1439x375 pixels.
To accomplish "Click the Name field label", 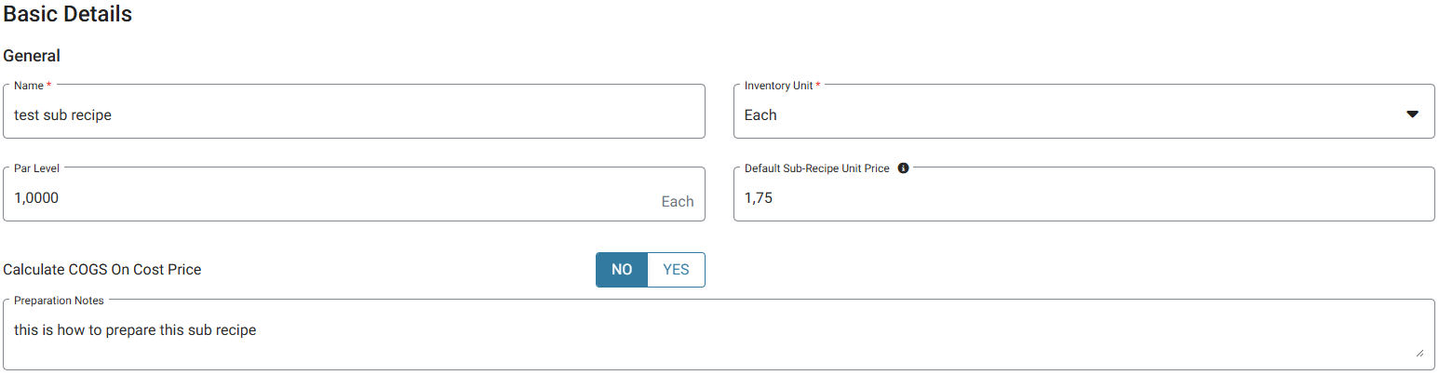I will 29,86.
